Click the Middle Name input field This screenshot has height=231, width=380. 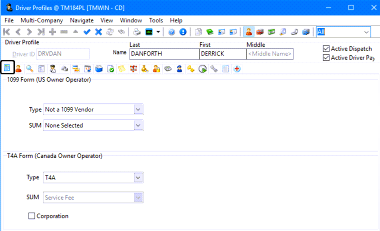[270, 54]
